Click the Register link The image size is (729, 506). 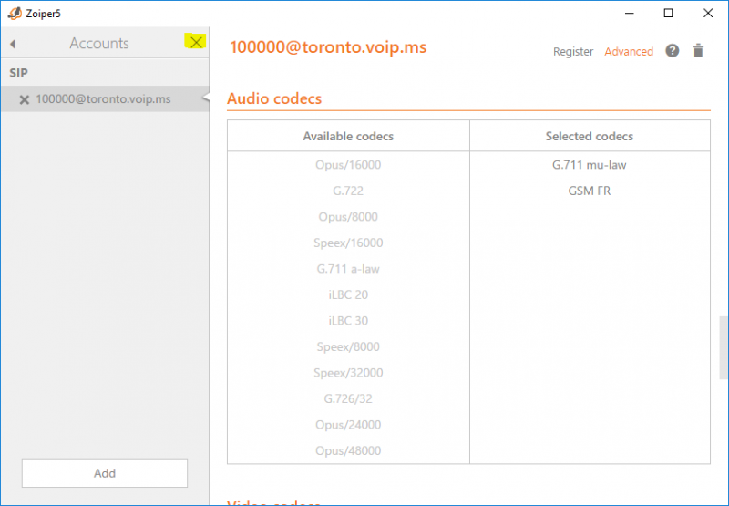pyautogui.click(x=573, y=52)
